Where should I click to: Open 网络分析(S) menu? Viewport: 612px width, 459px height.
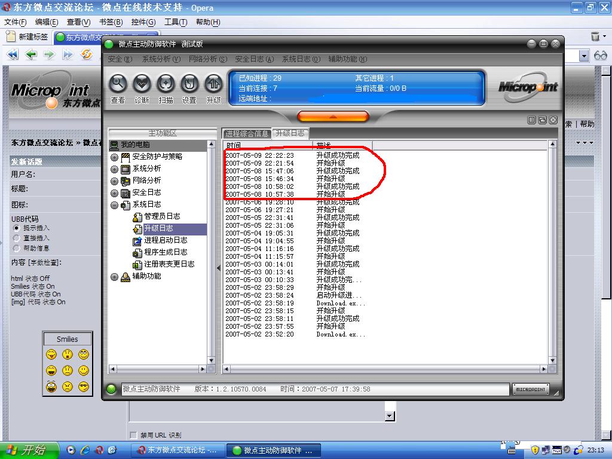click(207, 59)
